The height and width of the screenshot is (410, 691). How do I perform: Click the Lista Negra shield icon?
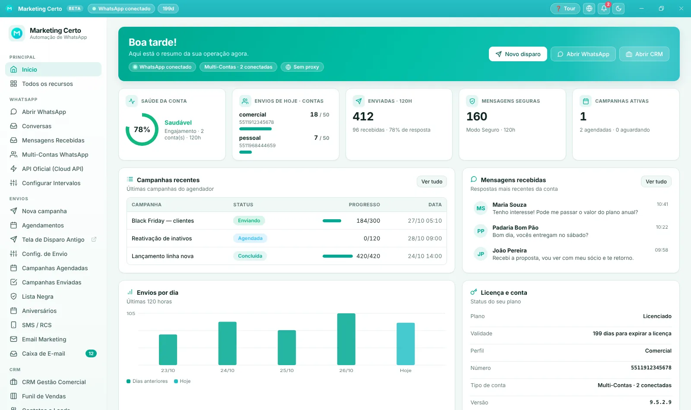14,296
